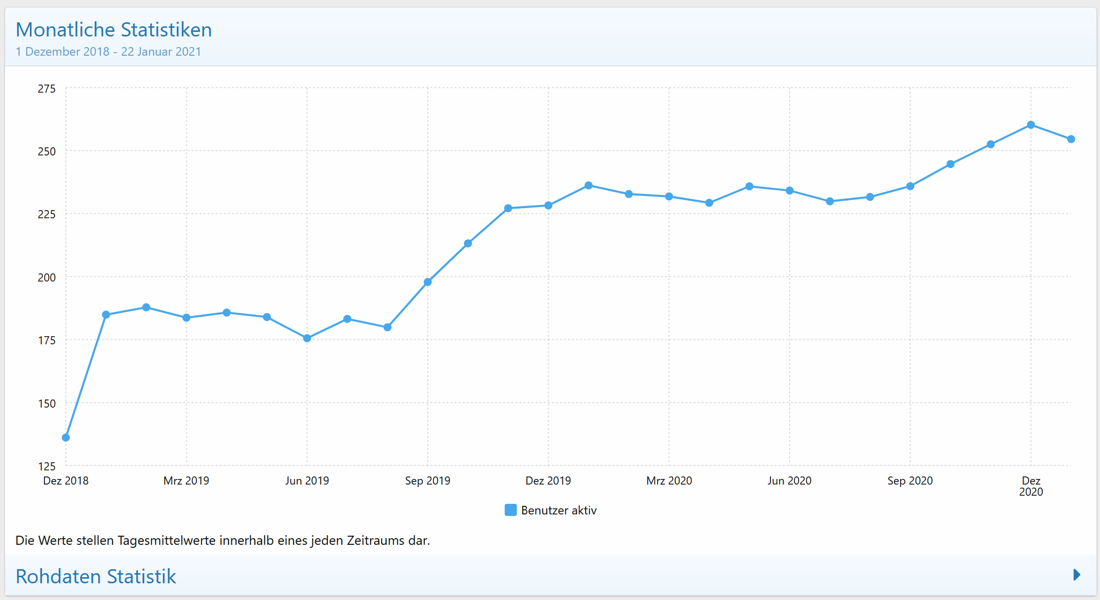The height and width of the screenshot is (600, 1100).
Task: Click the Dez 2018 data point
Action: point(66,437)
